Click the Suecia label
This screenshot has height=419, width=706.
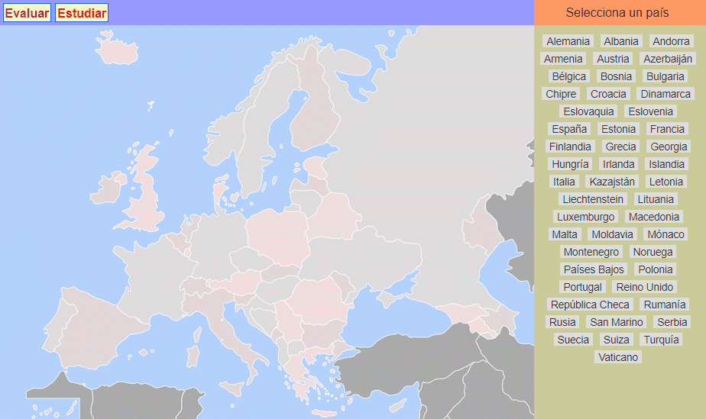573,339
